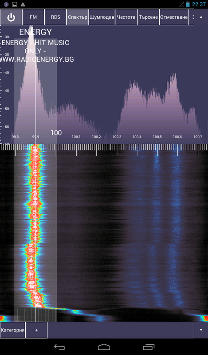Open the Категория category button

point(13,330)
